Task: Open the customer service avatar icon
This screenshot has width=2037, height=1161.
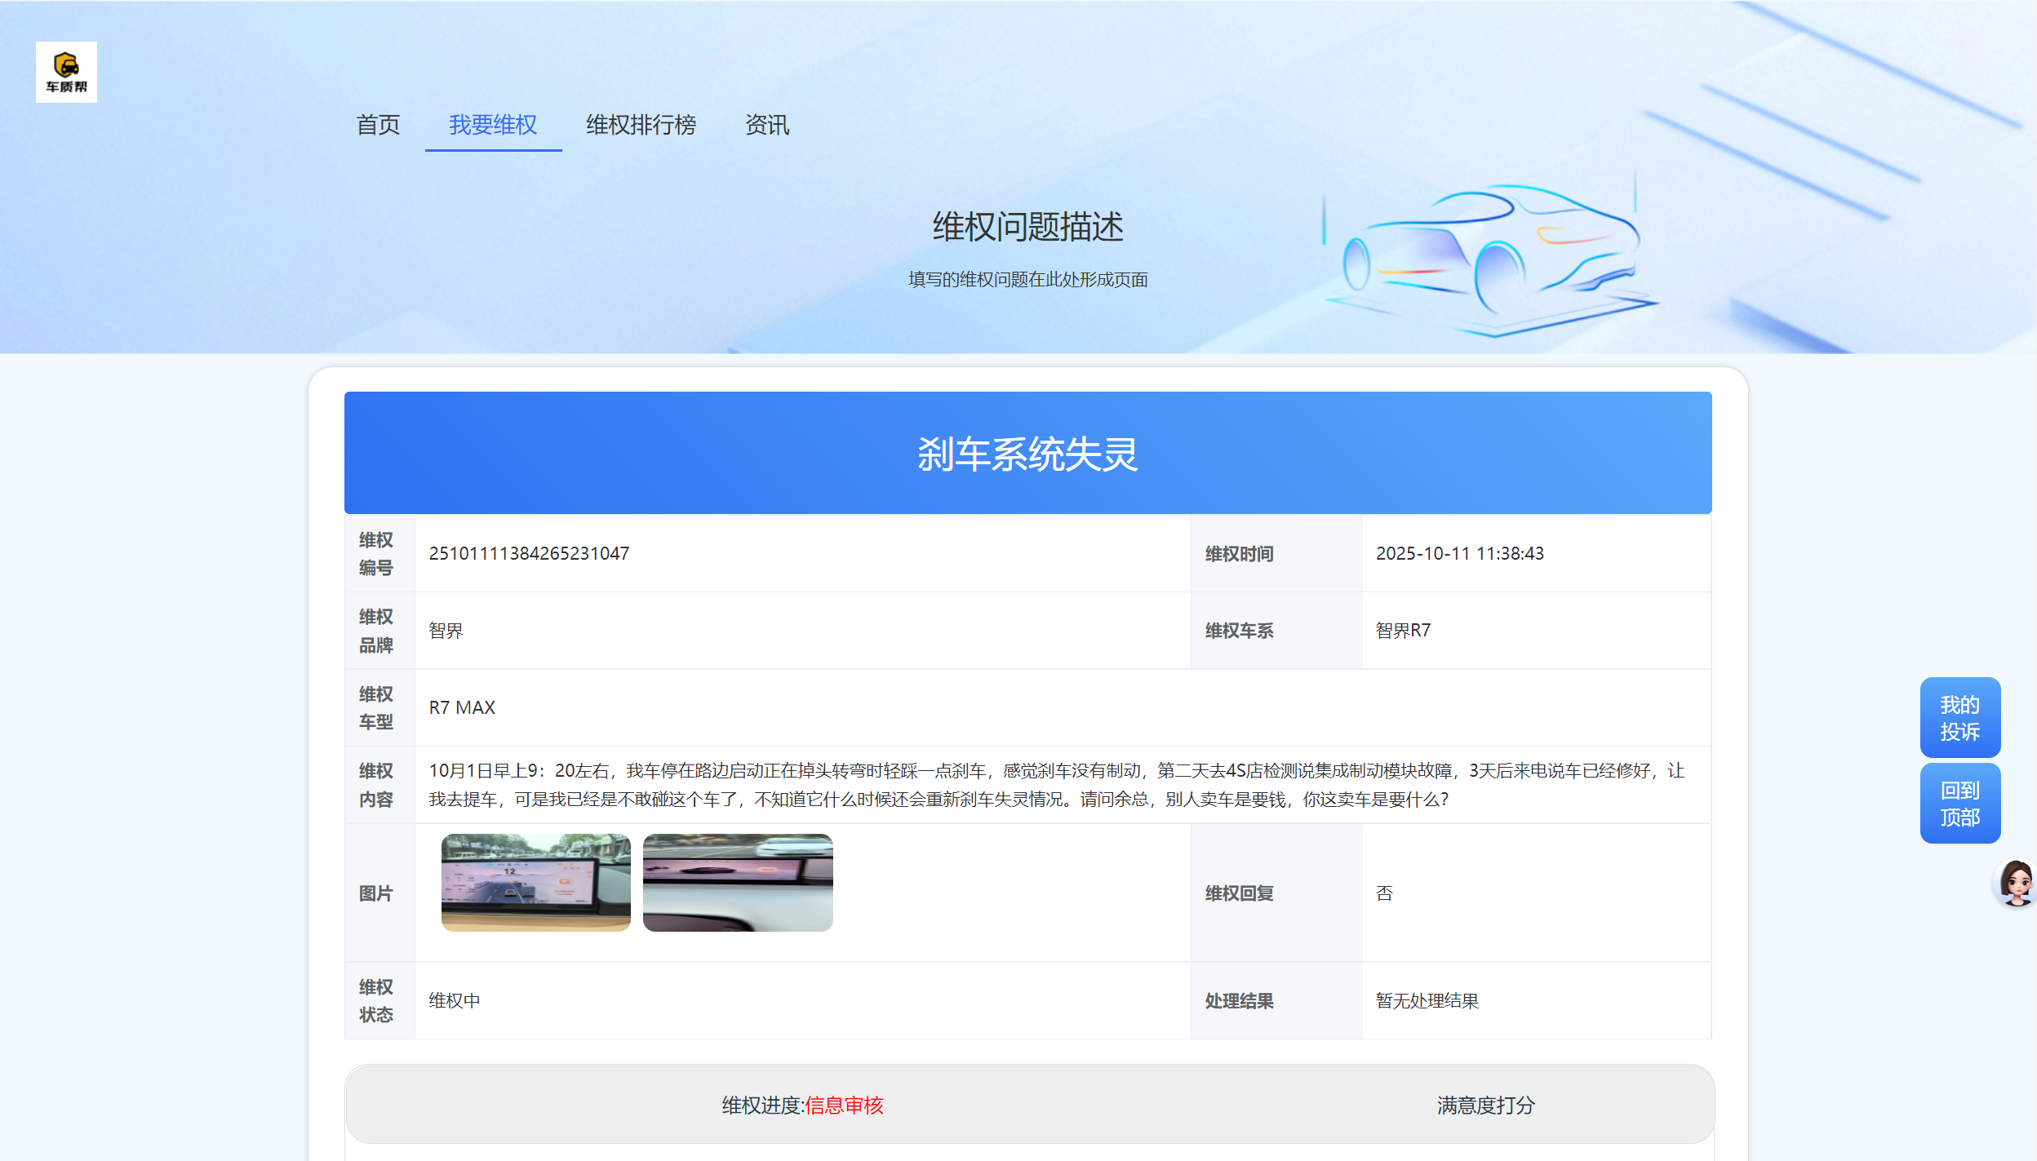Action: pos(2016,883)
